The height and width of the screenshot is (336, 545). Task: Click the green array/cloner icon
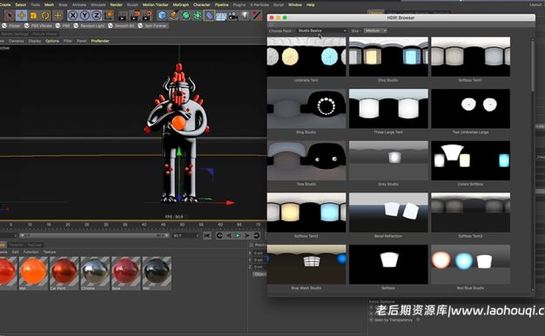tap(198, 16)
